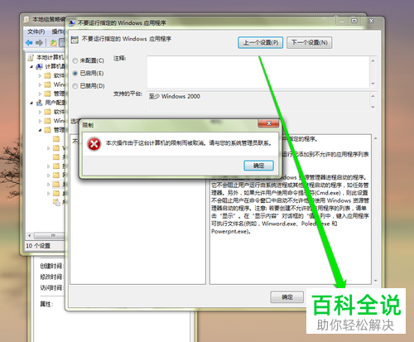
Task: Click the 属性 label in the rear window
Action: 46,304
